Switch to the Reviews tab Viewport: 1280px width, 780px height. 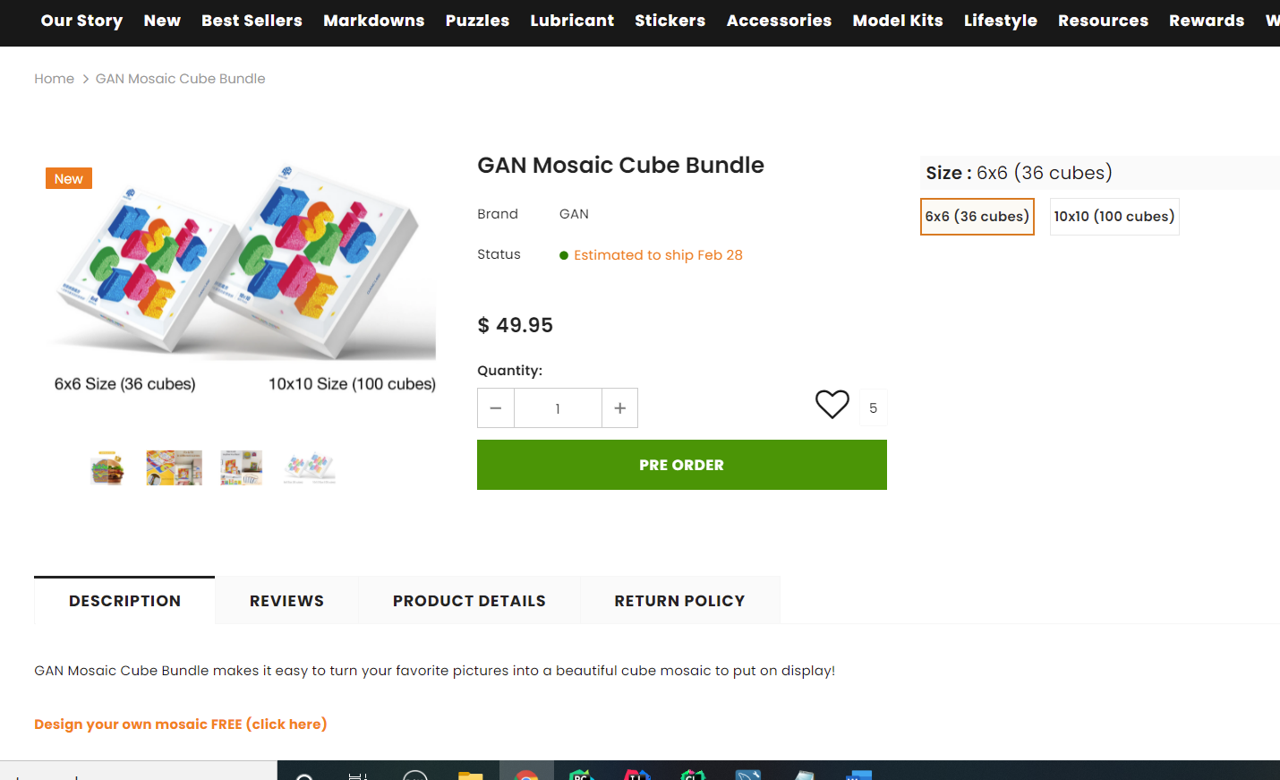click(286, 601)
